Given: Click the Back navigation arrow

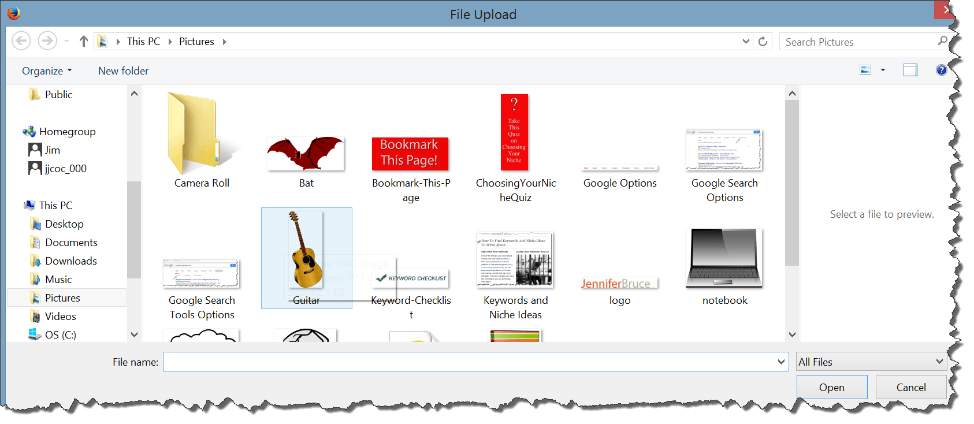Looking at the screenshot, I should pos(21,41).
